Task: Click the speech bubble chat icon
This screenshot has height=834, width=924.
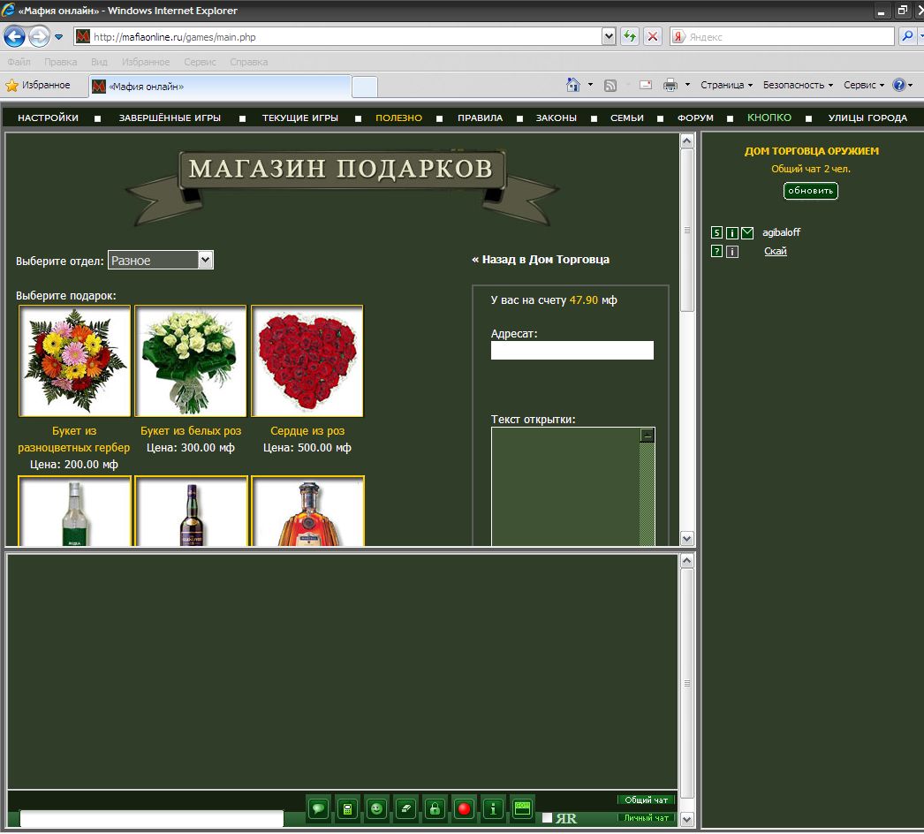Action: [x=319, y=808]
